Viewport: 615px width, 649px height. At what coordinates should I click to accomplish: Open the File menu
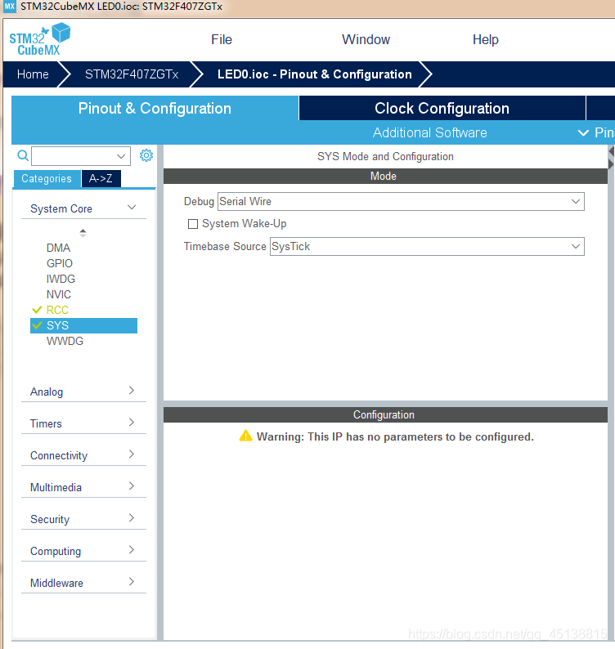(x=222, y=40)
